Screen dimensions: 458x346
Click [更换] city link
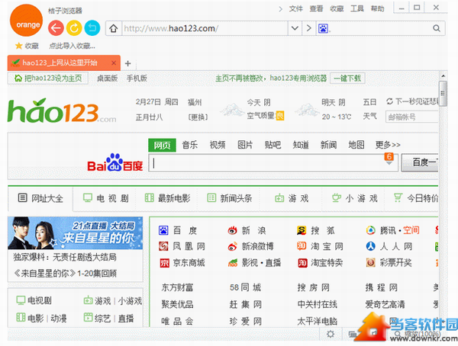point(198,117)
